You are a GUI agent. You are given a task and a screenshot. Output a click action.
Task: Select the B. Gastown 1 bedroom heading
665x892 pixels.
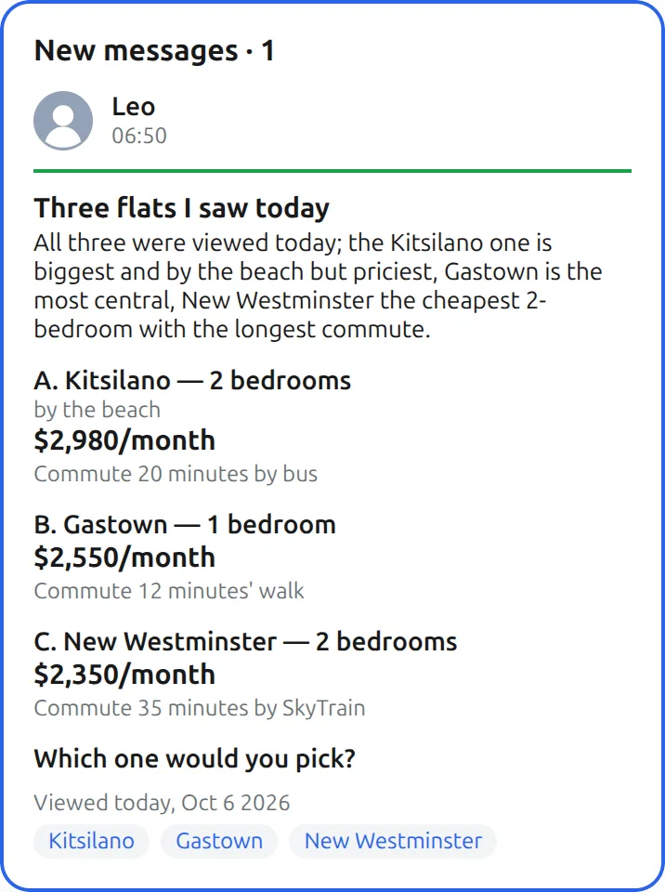point(185,524)
